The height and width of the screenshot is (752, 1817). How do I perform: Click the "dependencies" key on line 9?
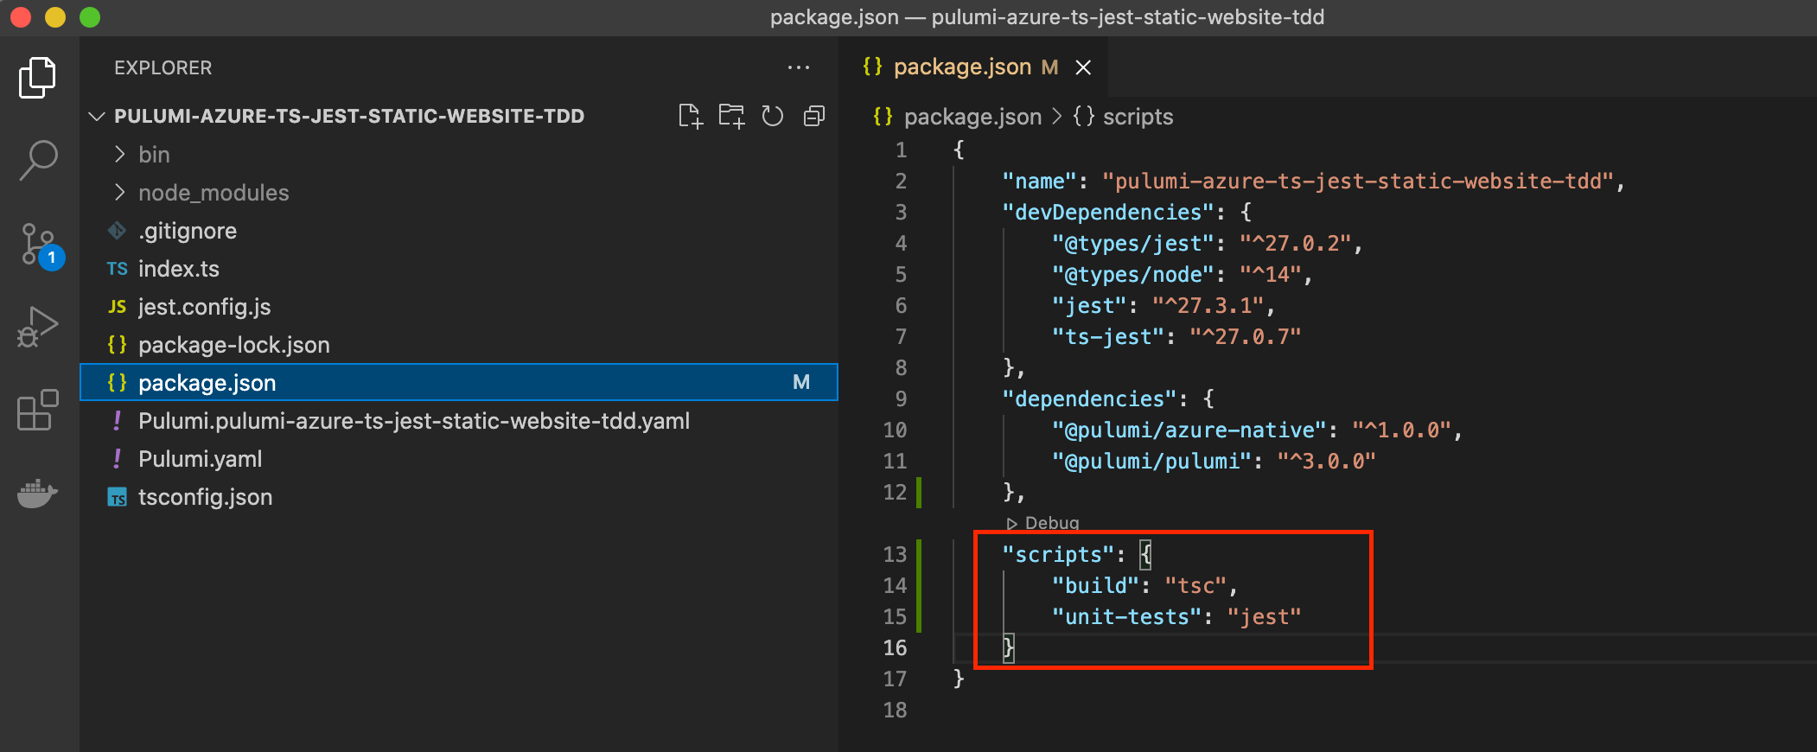1090,399
